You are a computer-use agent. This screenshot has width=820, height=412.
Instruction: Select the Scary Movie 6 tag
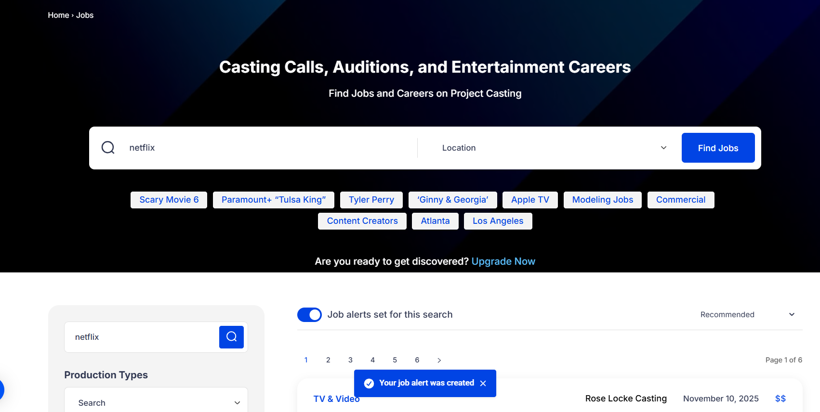[x=169, y=200]
